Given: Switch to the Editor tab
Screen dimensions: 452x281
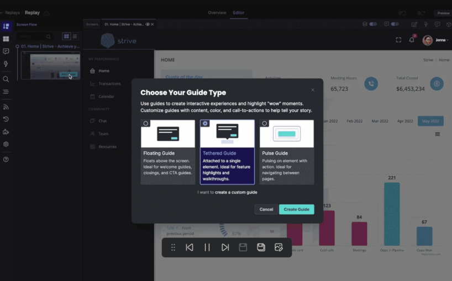Looking at the screenshot, I should coord(239,13).
